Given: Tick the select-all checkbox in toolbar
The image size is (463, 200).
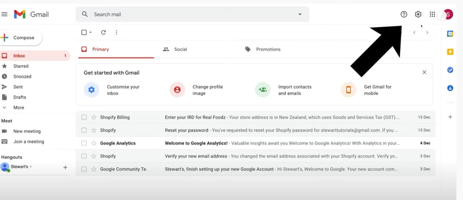Looking at the screenshot, I should tap(84, 32).
